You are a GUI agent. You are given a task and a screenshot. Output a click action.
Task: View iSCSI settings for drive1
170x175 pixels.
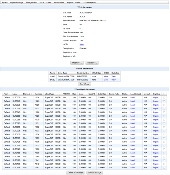[106, 76]
